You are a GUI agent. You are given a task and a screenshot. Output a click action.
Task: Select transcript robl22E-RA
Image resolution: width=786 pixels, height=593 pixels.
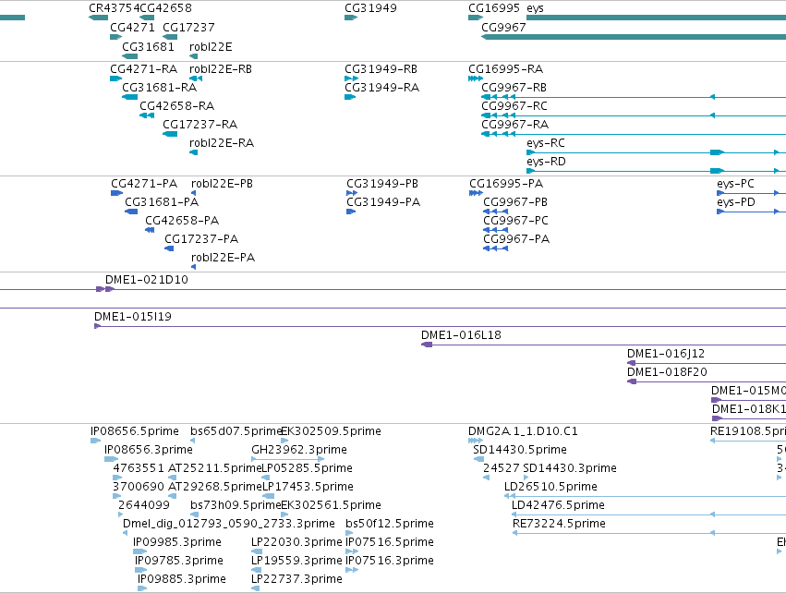click(x=222, y=143)
